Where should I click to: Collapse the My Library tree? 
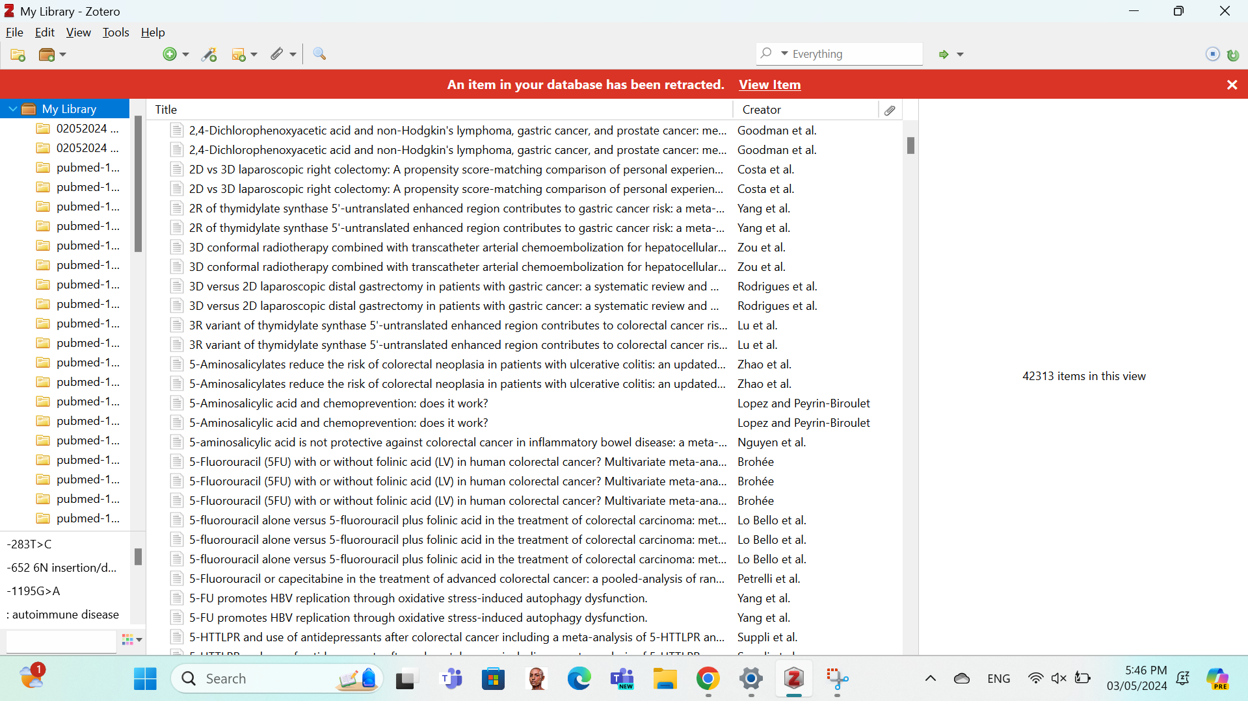tap(12, 109)
